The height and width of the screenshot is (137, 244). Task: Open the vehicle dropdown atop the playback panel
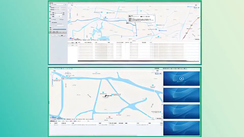coord(58,5)
